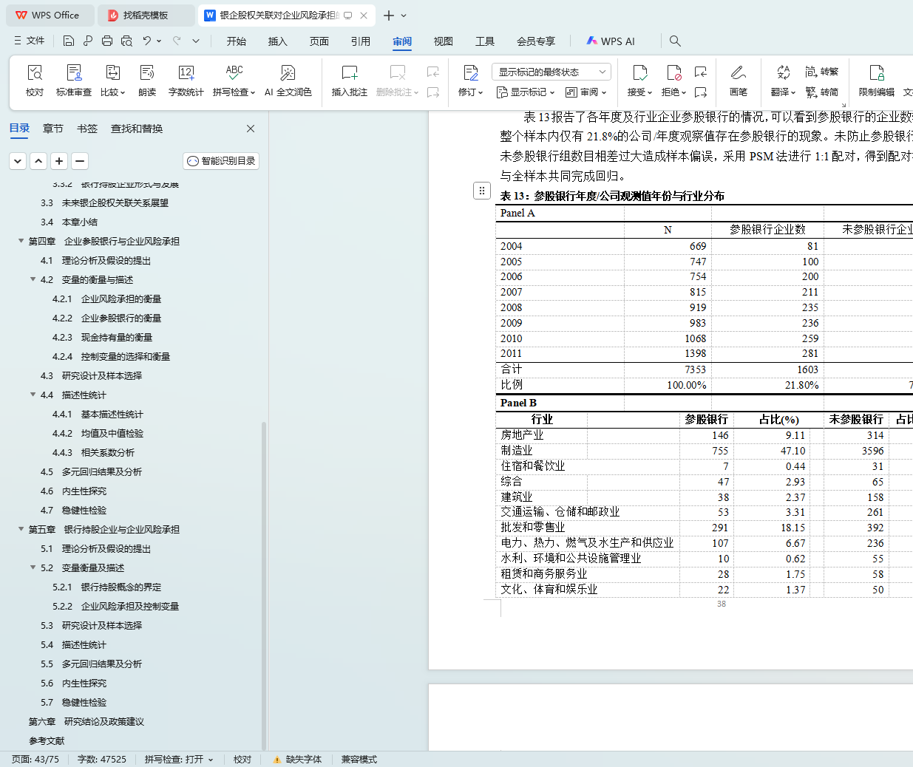Click 智能识别目录 button
This screenshot has width=913, height=767.
[221, 161]
